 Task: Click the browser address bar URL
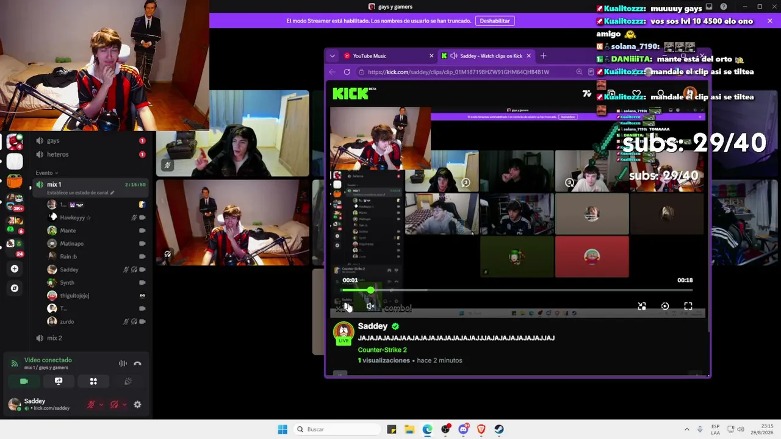pyautogui.click(x=458, y=72)
